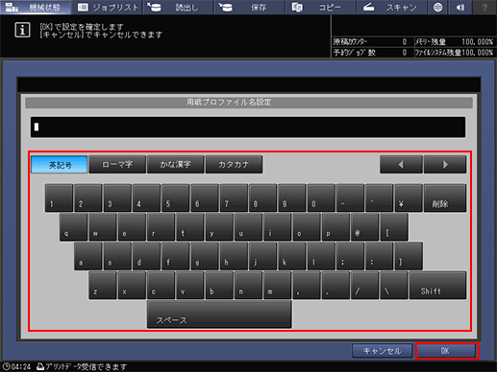Tap the k key
This screenshot has width=497, height=372.
pos(292,256)
